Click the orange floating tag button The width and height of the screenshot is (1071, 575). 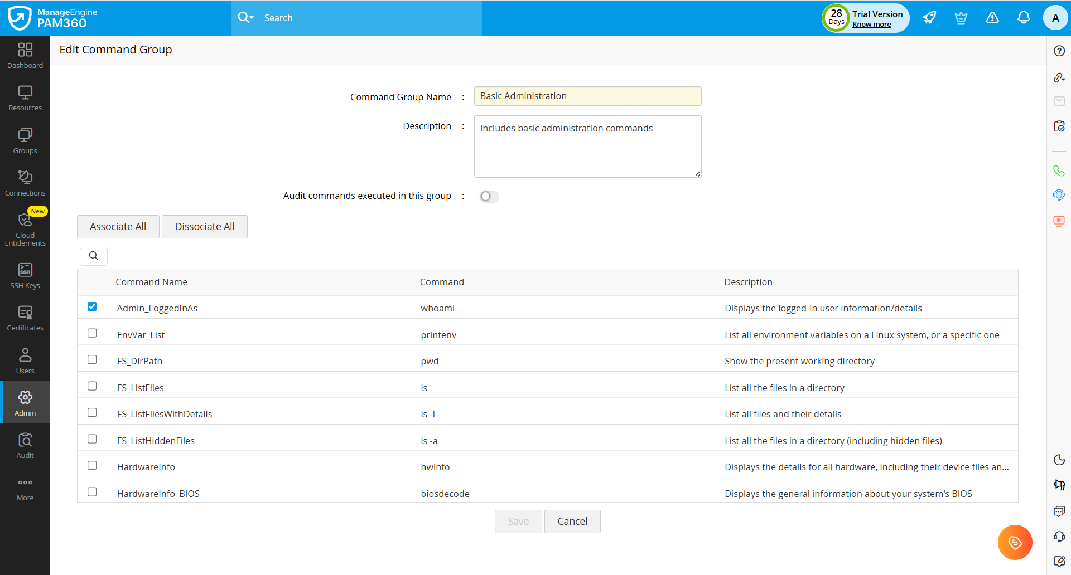tap(1015, 542)
